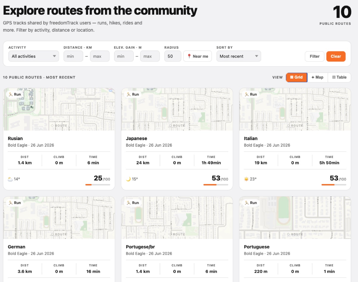Select the Japanese route map thumbnail
This screenshot has height=282, width=358.
(177, 109)
